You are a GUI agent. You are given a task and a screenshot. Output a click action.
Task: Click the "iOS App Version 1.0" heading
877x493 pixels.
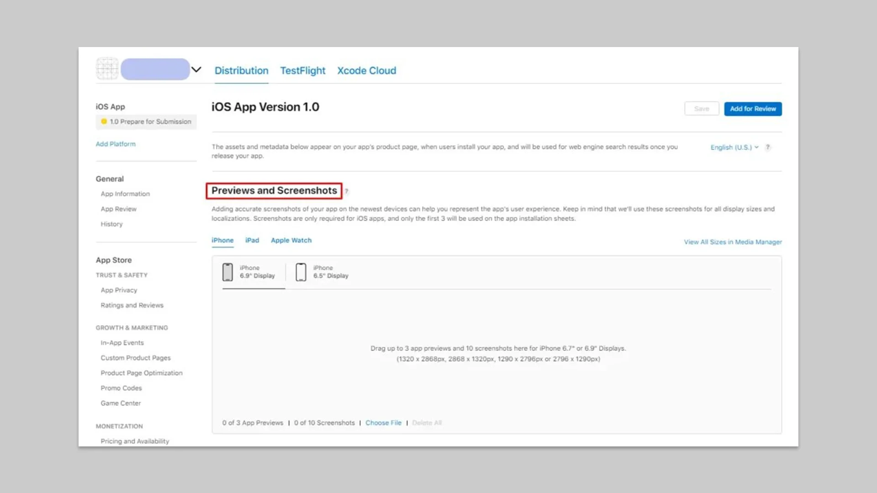[x=265, y=107]
